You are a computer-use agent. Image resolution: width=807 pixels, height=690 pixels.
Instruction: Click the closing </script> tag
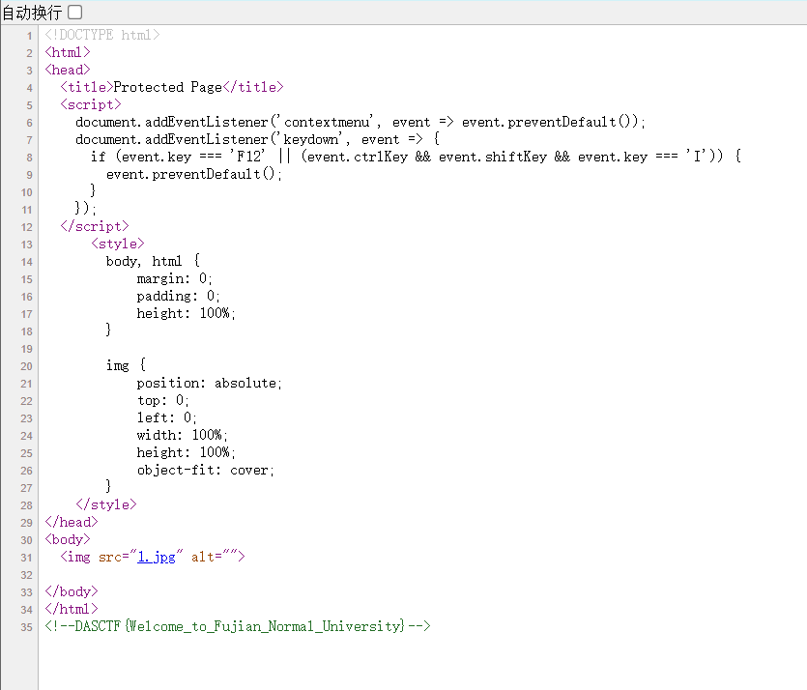[x=94, y=226]
